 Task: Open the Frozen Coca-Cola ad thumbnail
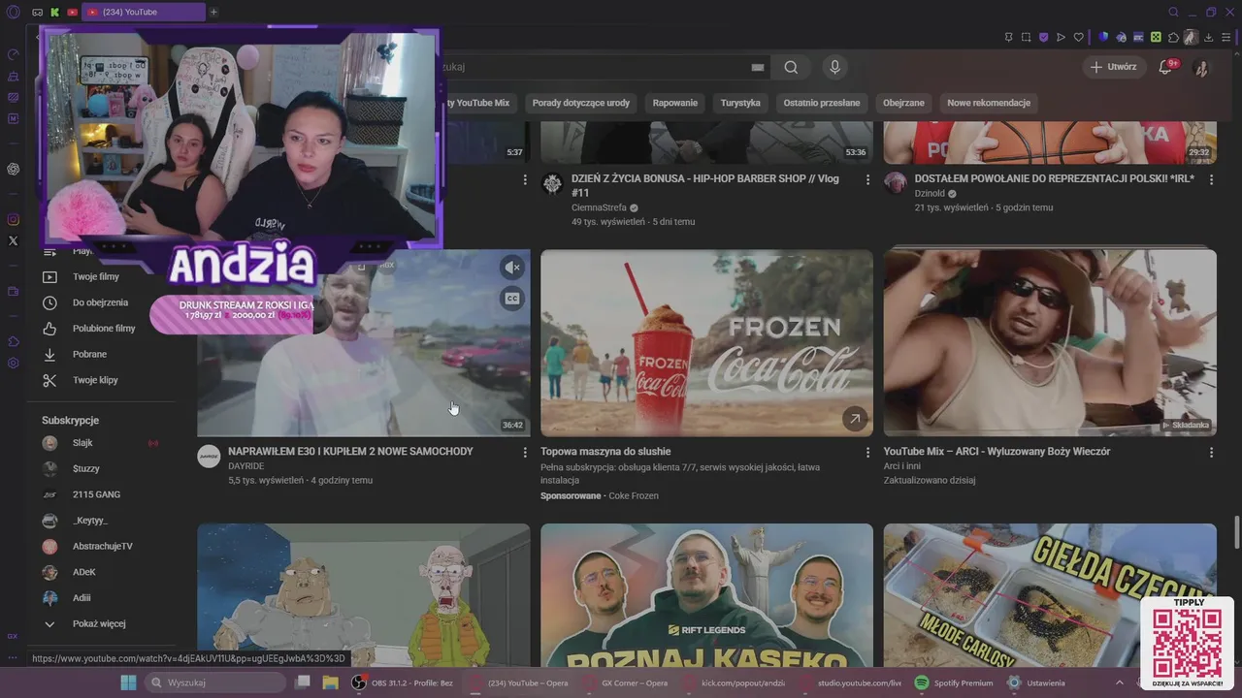coord(706,343)
